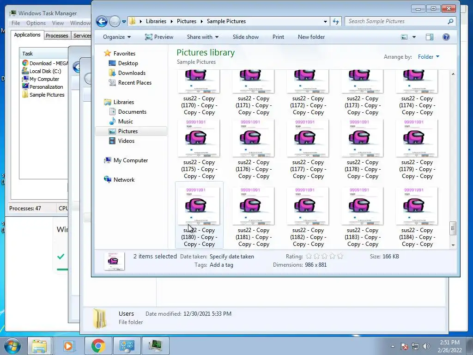Click the file list scroll down arrow
473x355 pixels.
453,245
